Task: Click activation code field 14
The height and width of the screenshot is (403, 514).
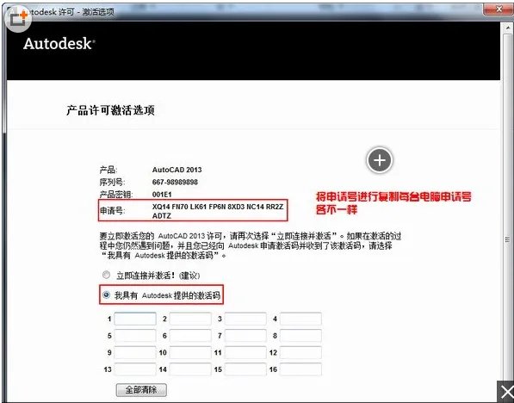Action: point(190,369)
